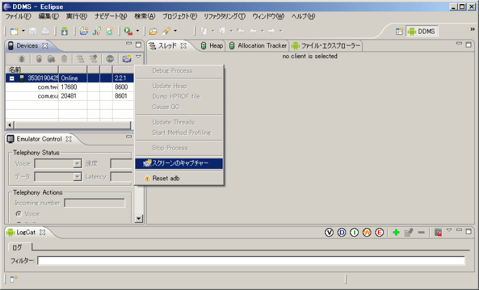Screen dimensions: 479x290
Task: Click the forward arrow navigation icon
Action: pos(271,31)
